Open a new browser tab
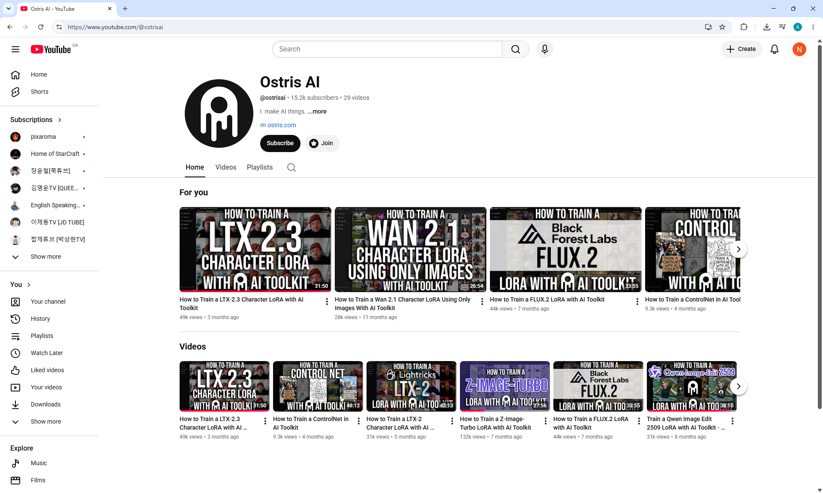Image resolution: width=823 pixels, height=493 pixels. point(125,9)
